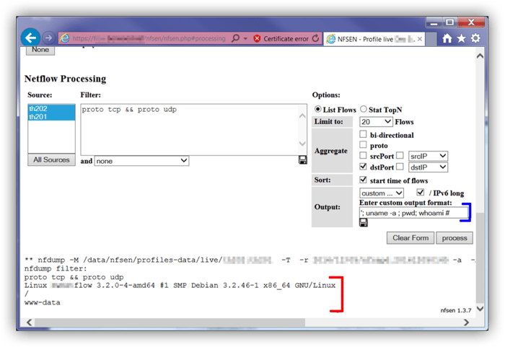Click the browser Forward arrow button
Screen dimensions: 505x347
(x=49, y=38)
